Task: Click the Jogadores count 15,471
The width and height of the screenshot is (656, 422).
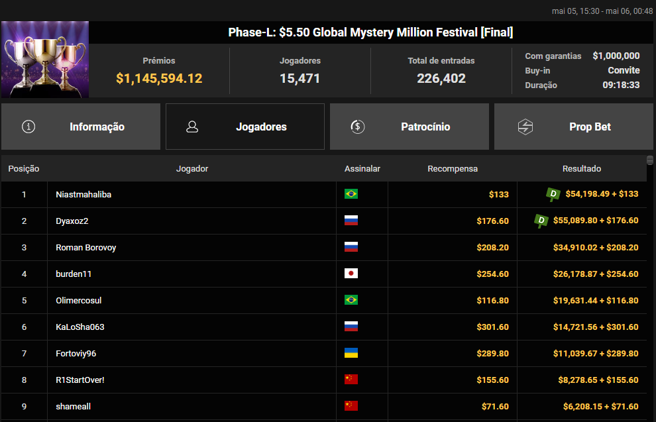Action: (300, 78)
